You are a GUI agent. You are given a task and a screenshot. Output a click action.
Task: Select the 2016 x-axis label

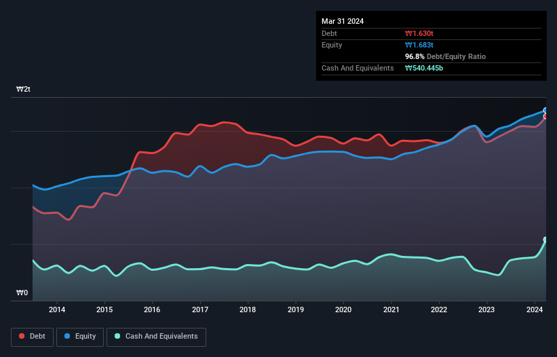(152, 309)
